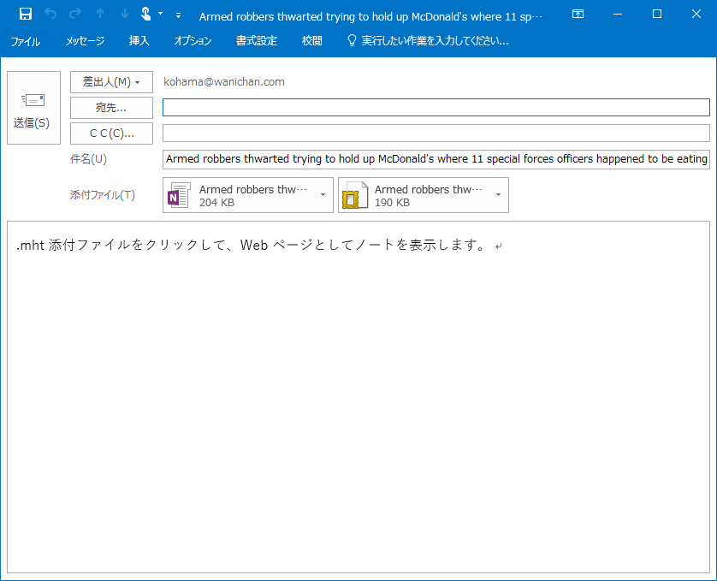
Task: Open Customize Quick Access Toolbar menu
Action: 178,15
